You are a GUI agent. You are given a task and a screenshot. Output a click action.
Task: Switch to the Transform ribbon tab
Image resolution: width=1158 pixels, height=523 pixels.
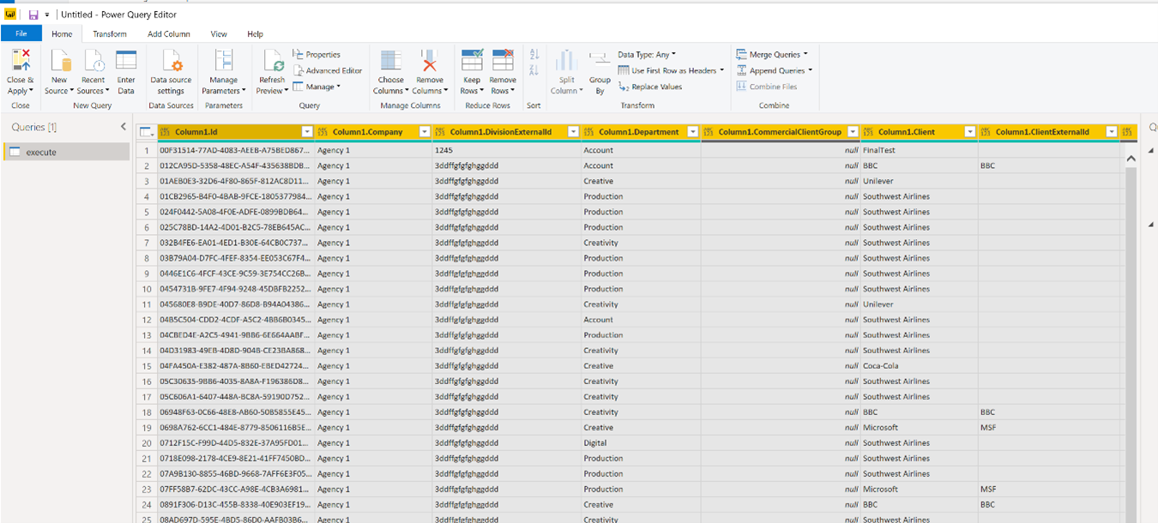[x=110, y=33]
